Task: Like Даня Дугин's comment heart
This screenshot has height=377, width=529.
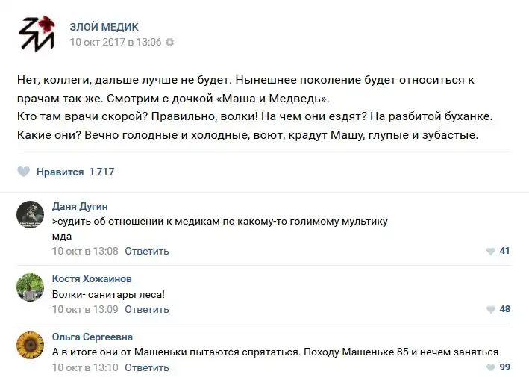Action: coord(491,252)
